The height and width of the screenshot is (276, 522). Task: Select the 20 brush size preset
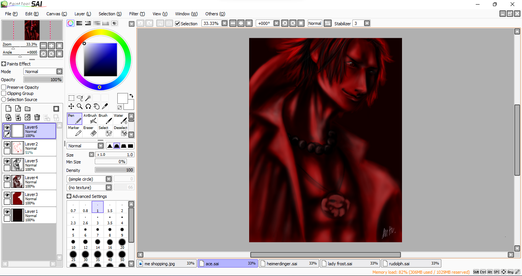point(122,243)
